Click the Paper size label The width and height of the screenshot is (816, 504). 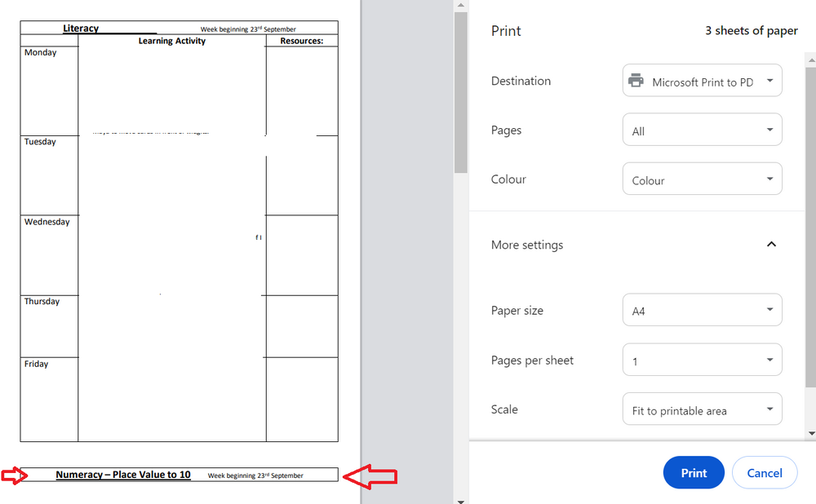517,311
